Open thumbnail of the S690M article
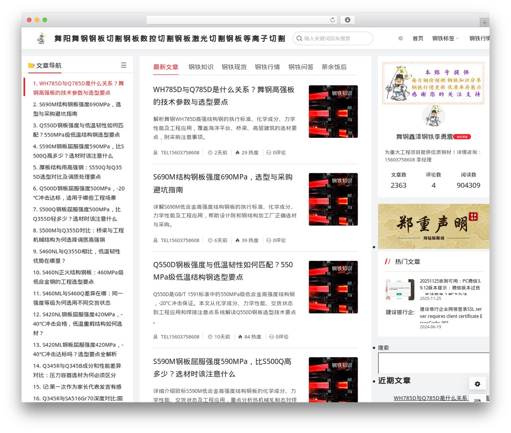 [333, 199]
